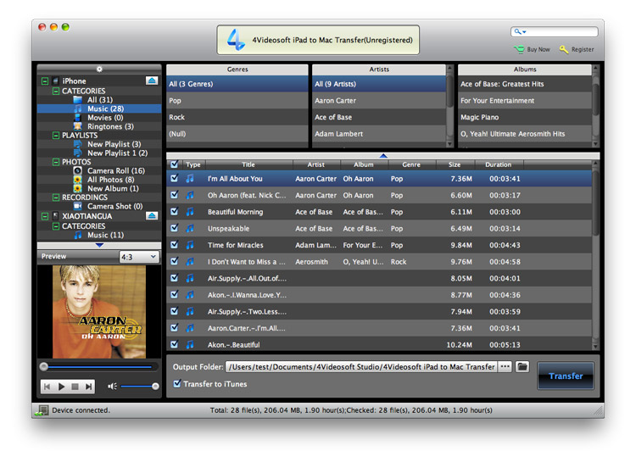Uncheck Akon.-.Beautiful track
Screen dimensions: 636x462
pyautogui.click(x=175, y=344)
